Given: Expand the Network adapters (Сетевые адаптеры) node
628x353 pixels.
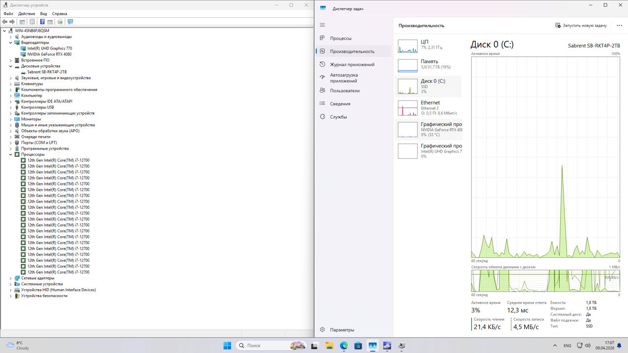Looking at the screenshot, I should click(11, 278).
